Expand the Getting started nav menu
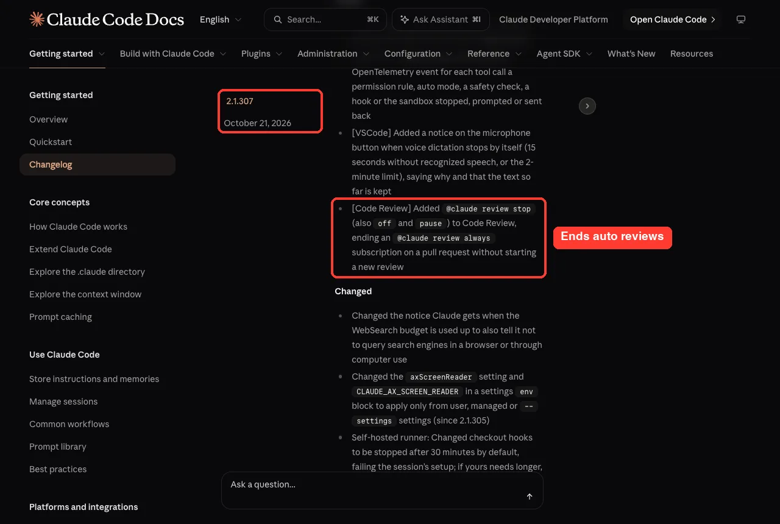The width and height of the screenshot is (780, 524). point(67,54)
